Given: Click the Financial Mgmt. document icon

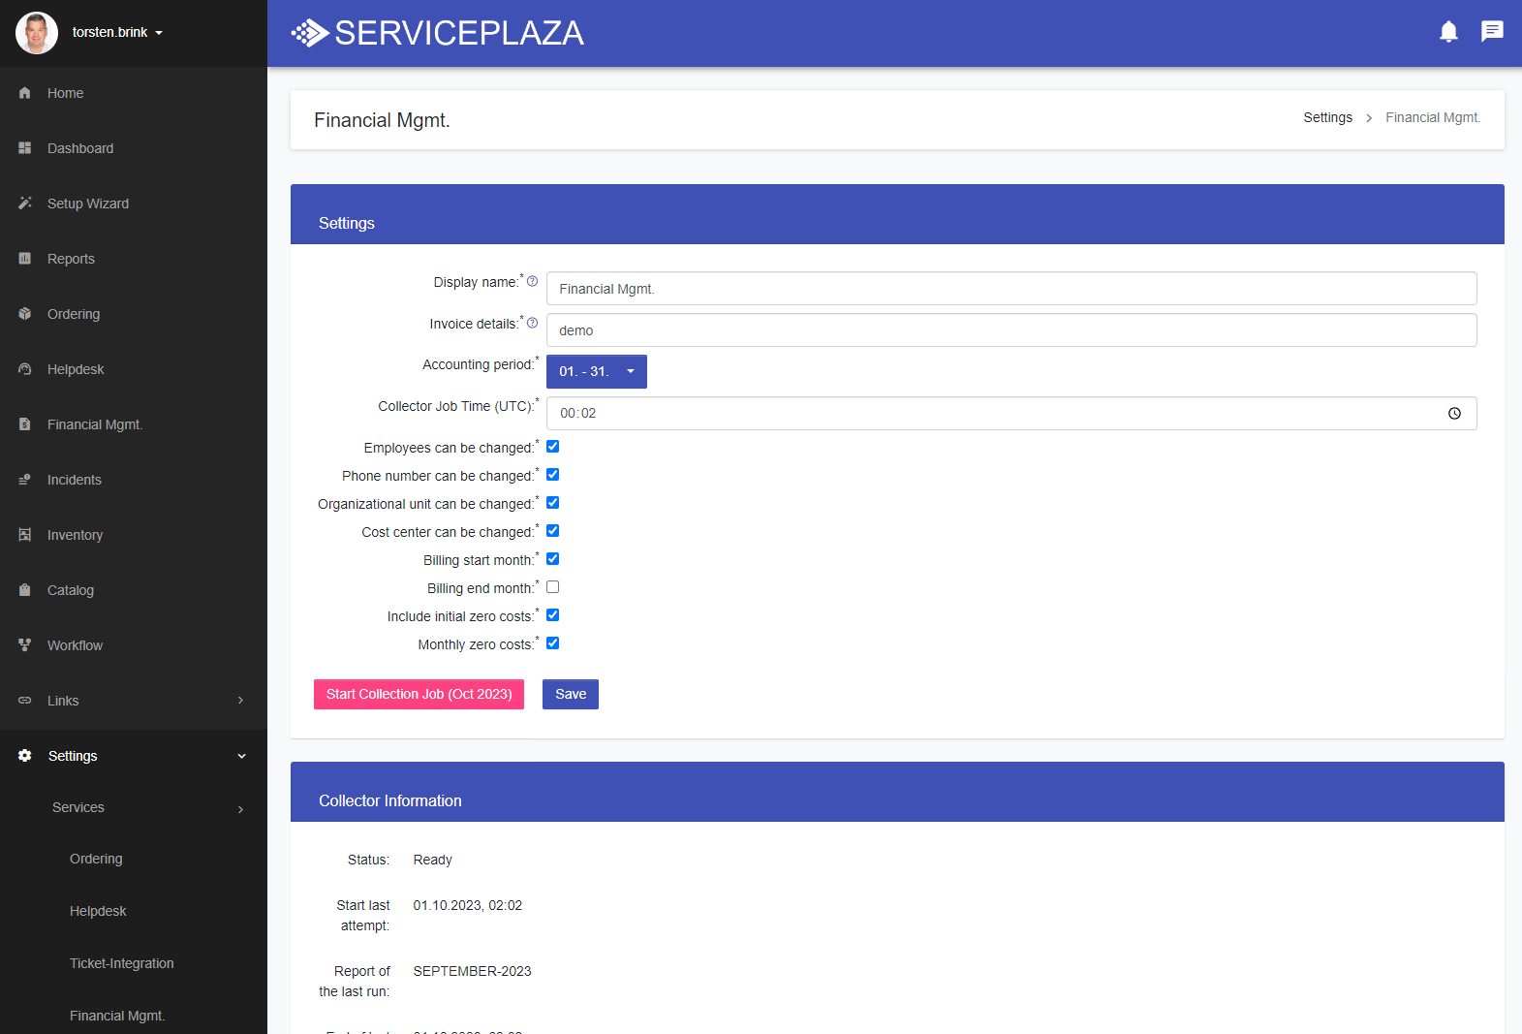Looking at the screenshot, I should [x=25, y=424].
